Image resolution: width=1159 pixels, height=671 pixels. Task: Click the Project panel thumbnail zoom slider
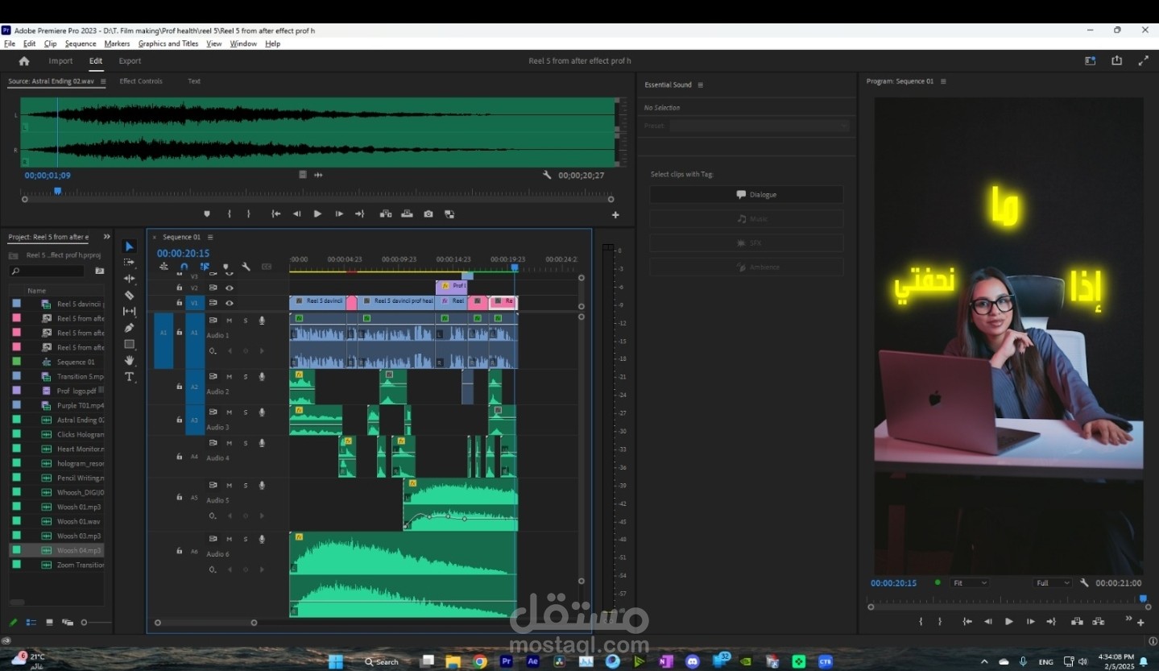(x=85, y=623)
